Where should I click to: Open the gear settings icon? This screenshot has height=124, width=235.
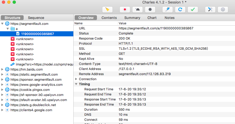[223, 9]
